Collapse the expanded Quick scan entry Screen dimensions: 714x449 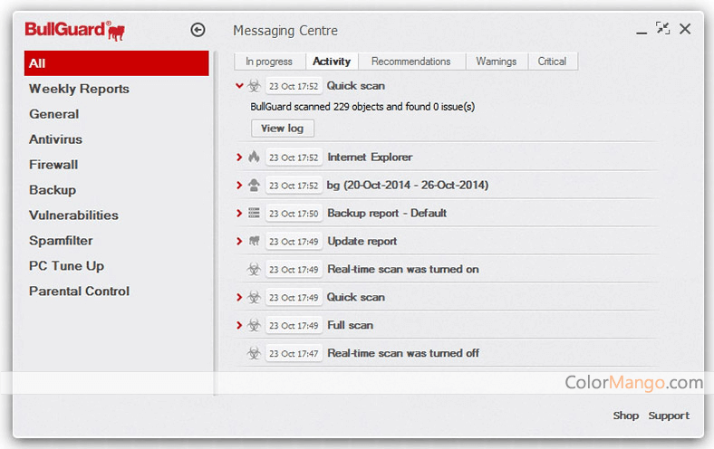tap(239, 86)
